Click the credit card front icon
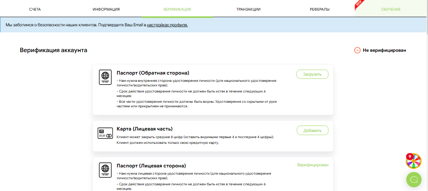This screenshot has height=191, width=428. (105, 134)
